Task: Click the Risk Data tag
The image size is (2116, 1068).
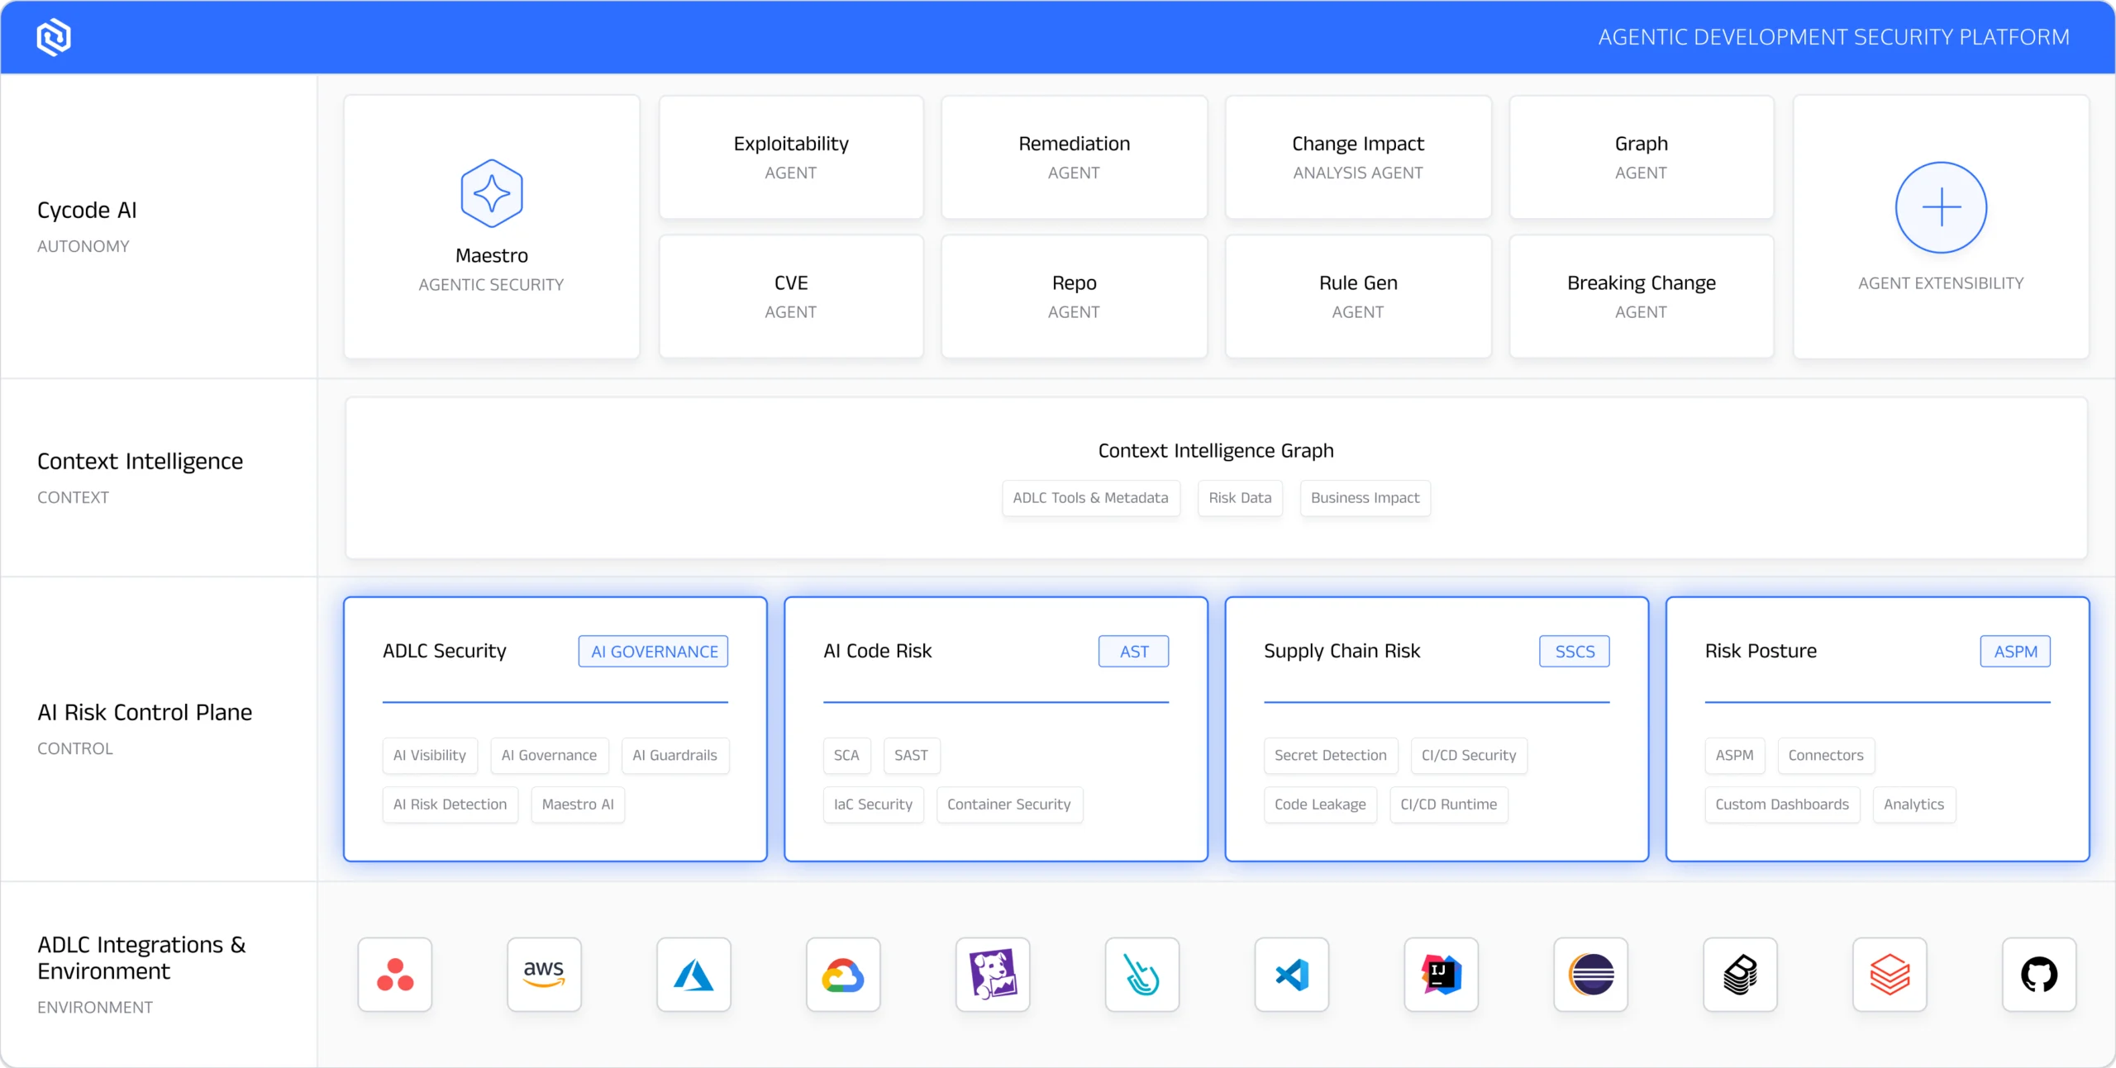Action: [1240, 498]
